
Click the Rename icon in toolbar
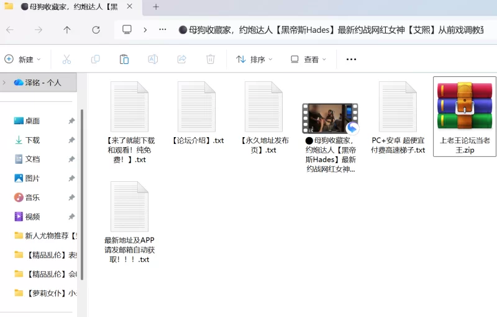[x=153, y=60]
